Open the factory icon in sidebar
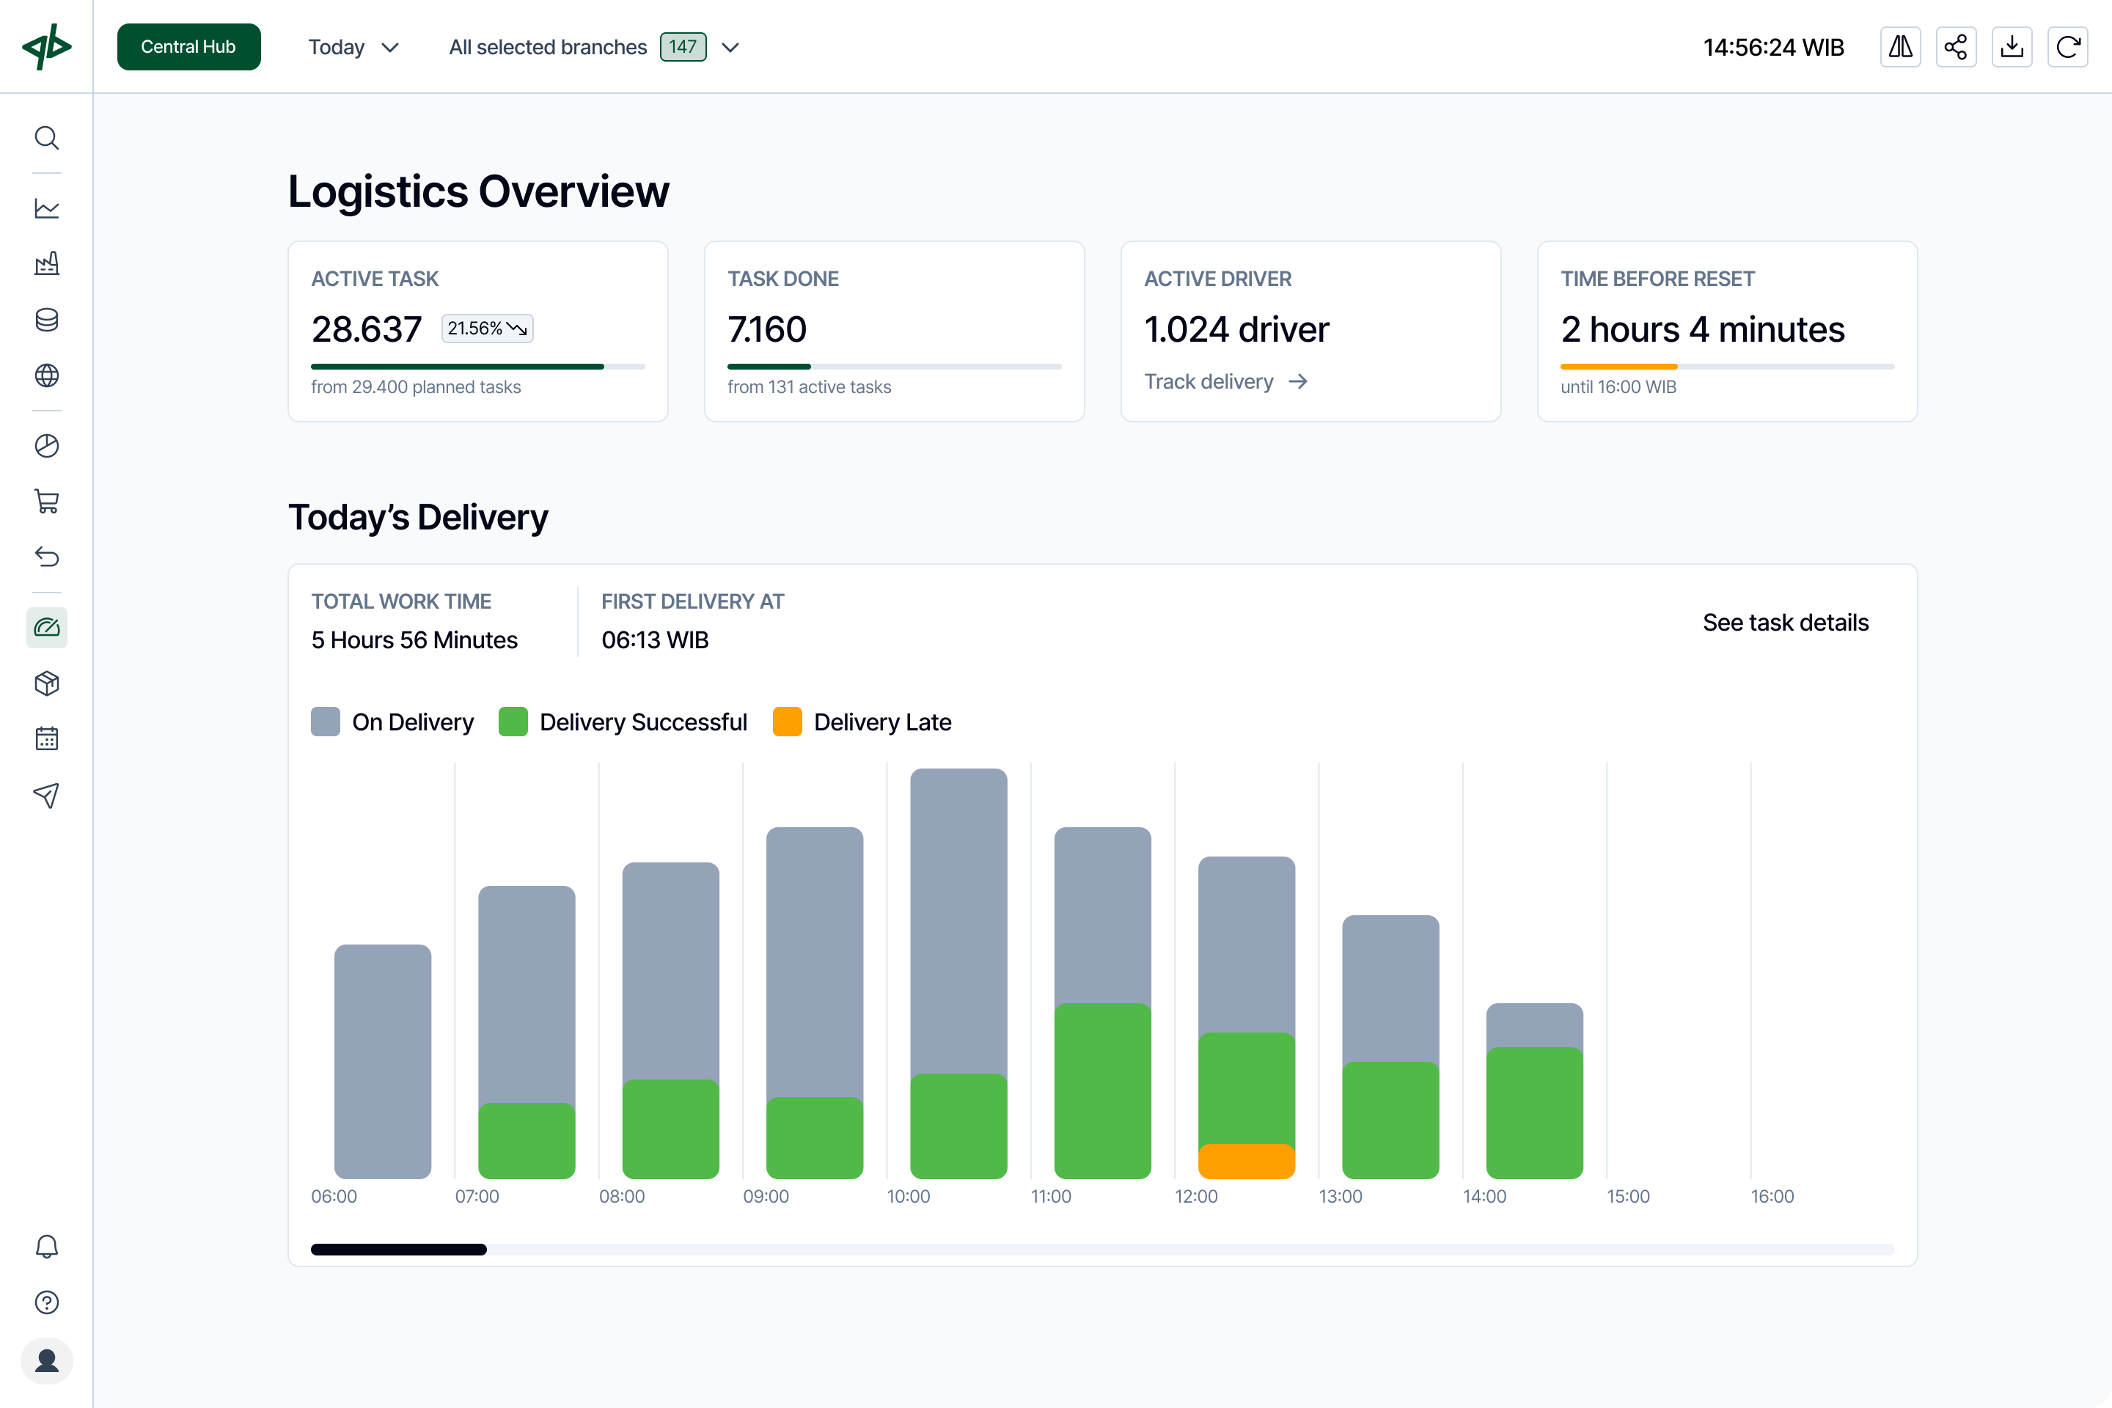This screenshot has width=2112, height=1408. click(x=47, y=264)
